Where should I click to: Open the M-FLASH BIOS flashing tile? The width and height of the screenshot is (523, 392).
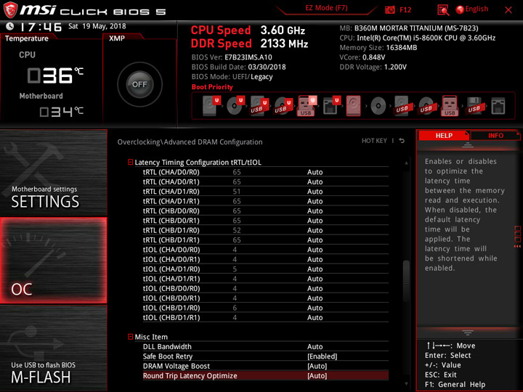pos(53,348)
